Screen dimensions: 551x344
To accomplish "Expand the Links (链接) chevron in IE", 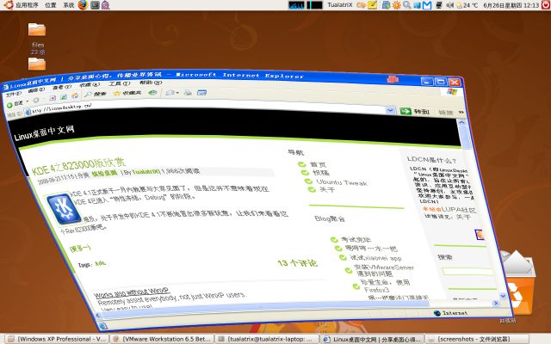I will coord(461,112).
